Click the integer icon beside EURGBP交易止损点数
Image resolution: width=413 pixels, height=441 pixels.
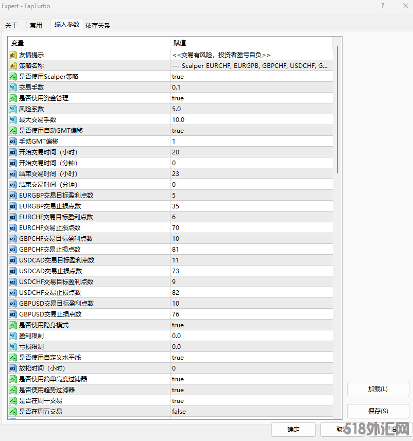point(13,206)
